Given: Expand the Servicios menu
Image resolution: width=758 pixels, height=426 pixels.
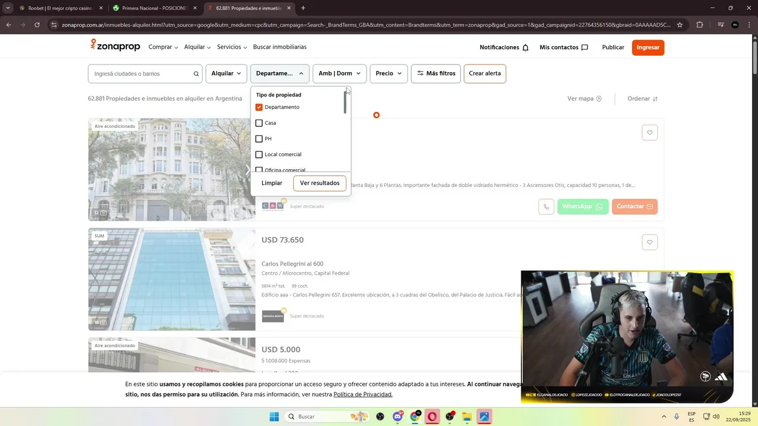Looking at the screenshot, I should [x=232, y=47].
